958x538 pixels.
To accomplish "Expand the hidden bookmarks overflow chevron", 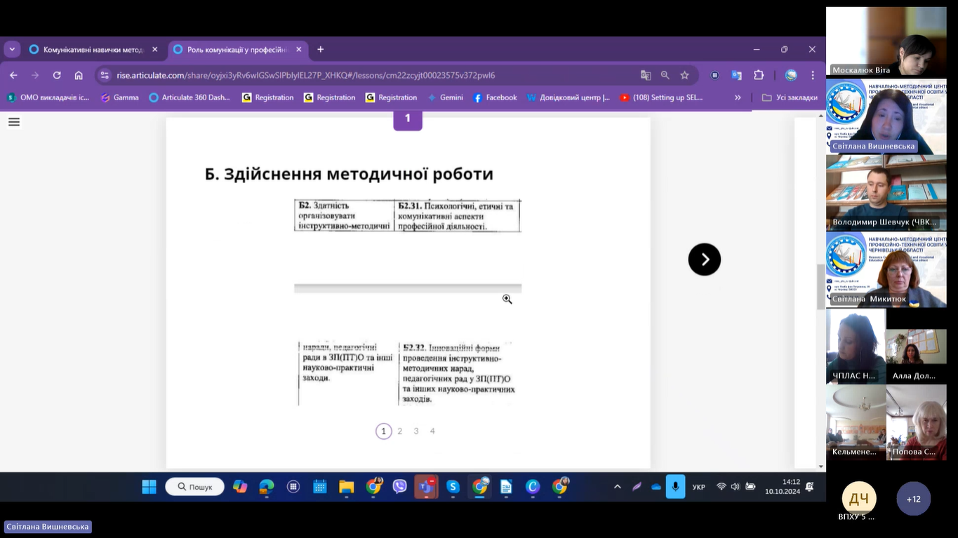I will coord(738,97).
